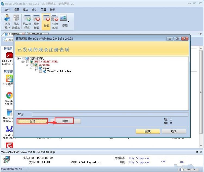Click the 我的计算机 computer icon

coord(27,58)
